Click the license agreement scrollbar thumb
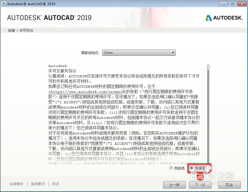The height and width of the screenshot is (192, 248). [x=208, y=67]
